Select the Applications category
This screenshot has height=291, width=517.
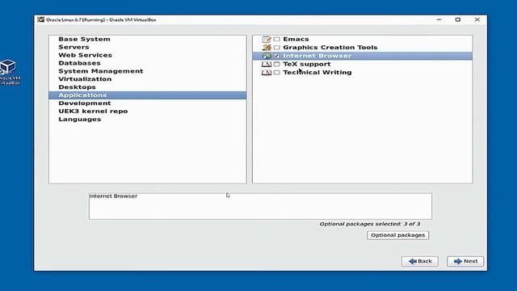point(147,95)
